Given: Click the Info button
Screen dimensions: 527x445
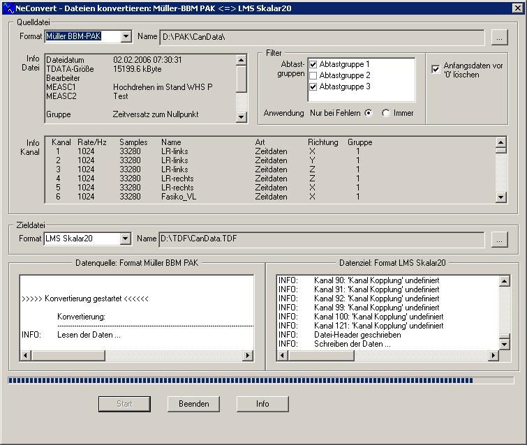Looking at the screenshot, I should pos(262,404).
